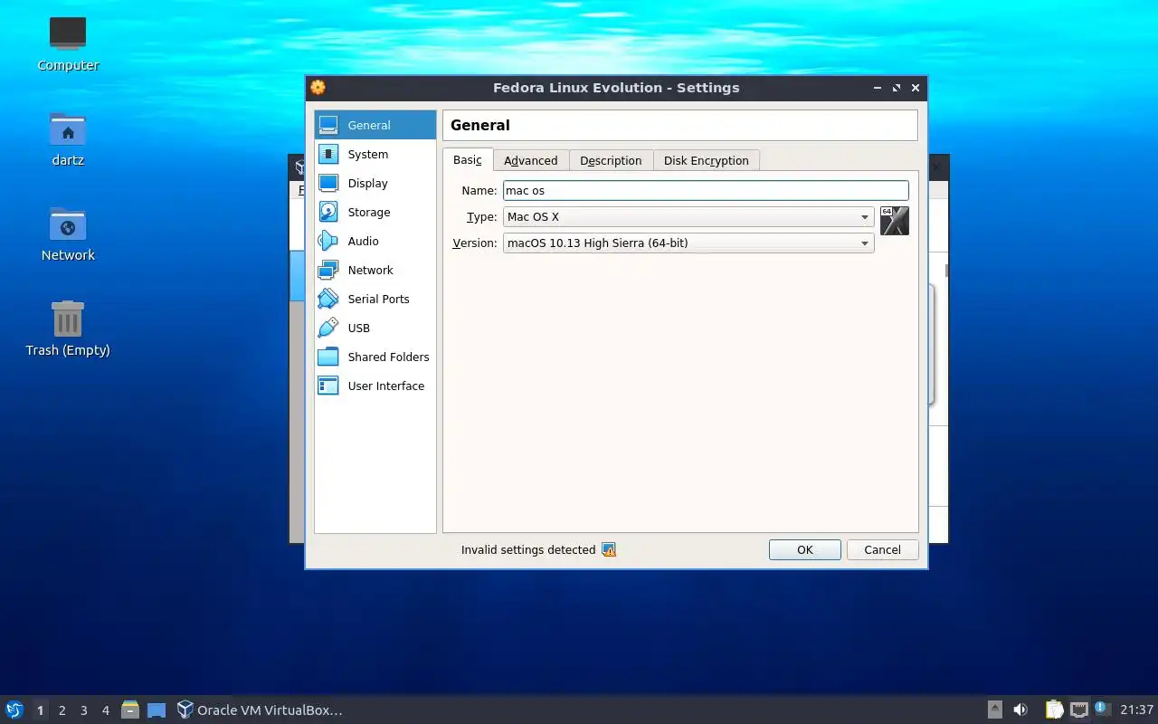The image size is (1158, 724).
Task: Click the General heading above the tabs
Action: click(480, 125)
